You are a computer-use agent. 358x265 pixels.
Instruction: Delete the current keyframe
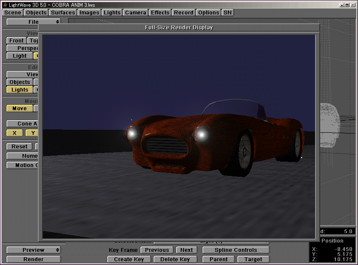coord(175,259)
